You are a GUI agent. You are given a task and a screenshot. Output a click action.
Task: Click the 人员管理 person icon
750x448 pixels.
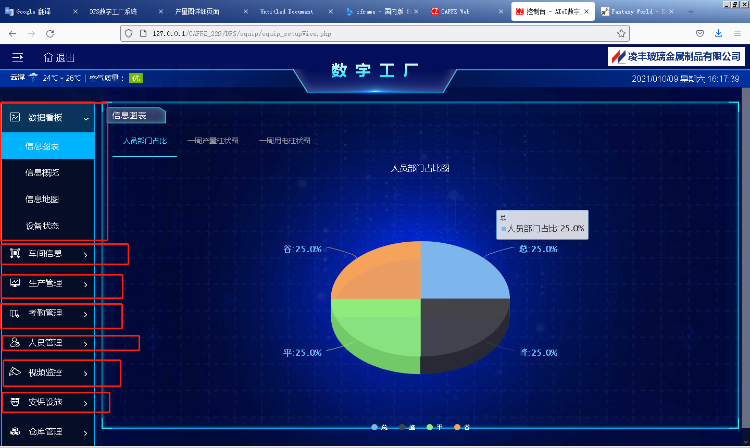tap(14, 343)
